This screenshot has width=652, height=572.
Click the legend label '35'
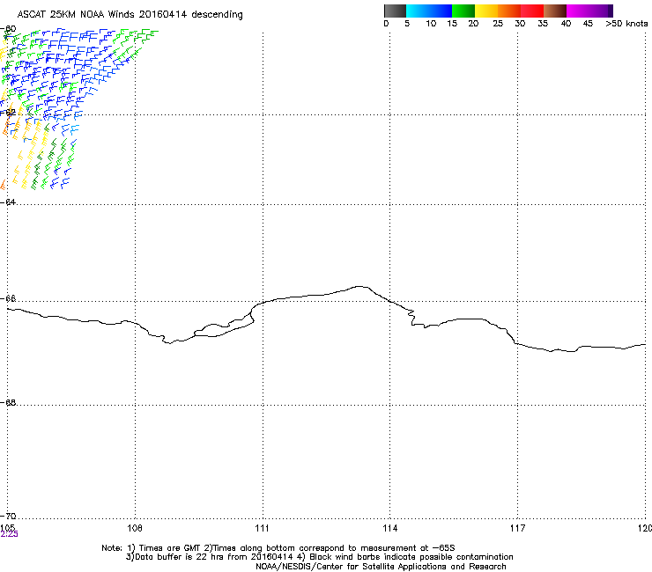click(x=543, y=24)
